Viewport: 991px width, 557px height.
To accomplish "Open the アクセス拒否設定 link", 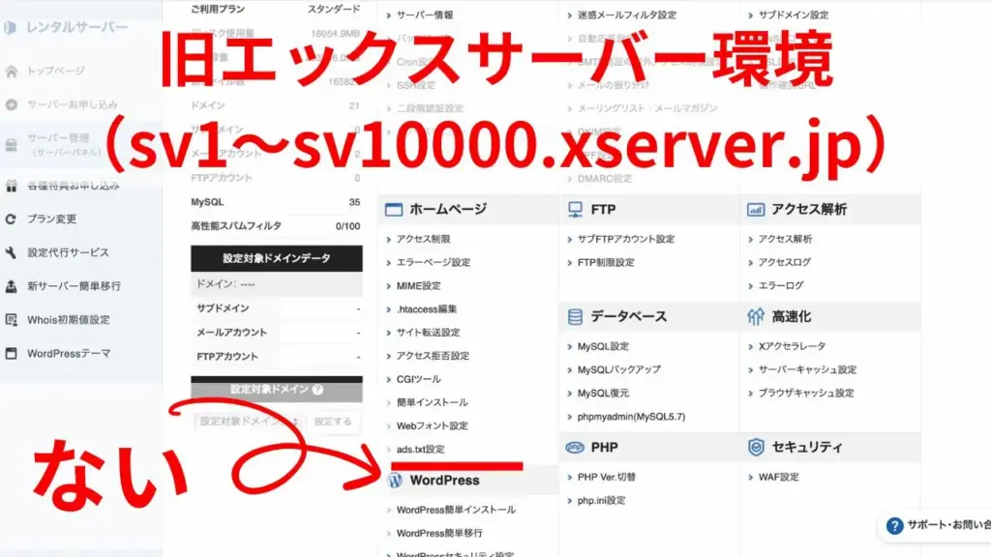I will [x=433, y=356].
